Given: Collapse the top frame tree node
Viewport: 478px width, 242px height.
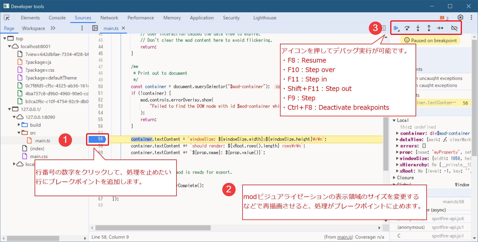Looking at the screenshot, I should coord(5,38).
